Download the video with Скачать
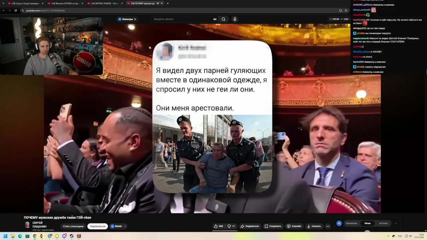 314,226
